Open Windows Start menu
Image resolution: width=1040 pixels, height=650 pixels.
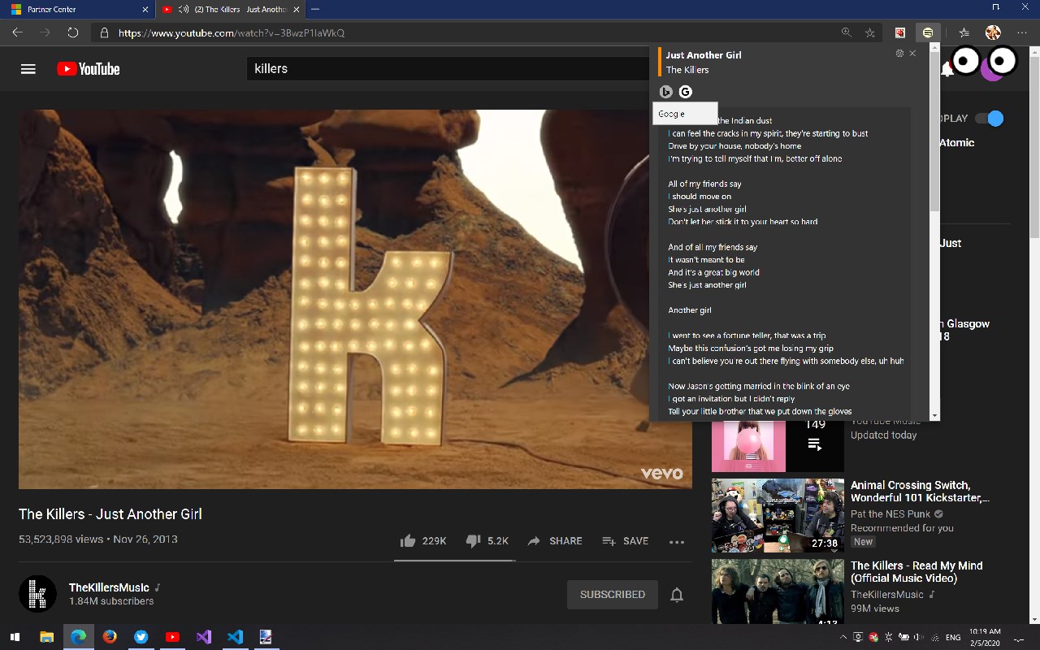tap(15, 637)
